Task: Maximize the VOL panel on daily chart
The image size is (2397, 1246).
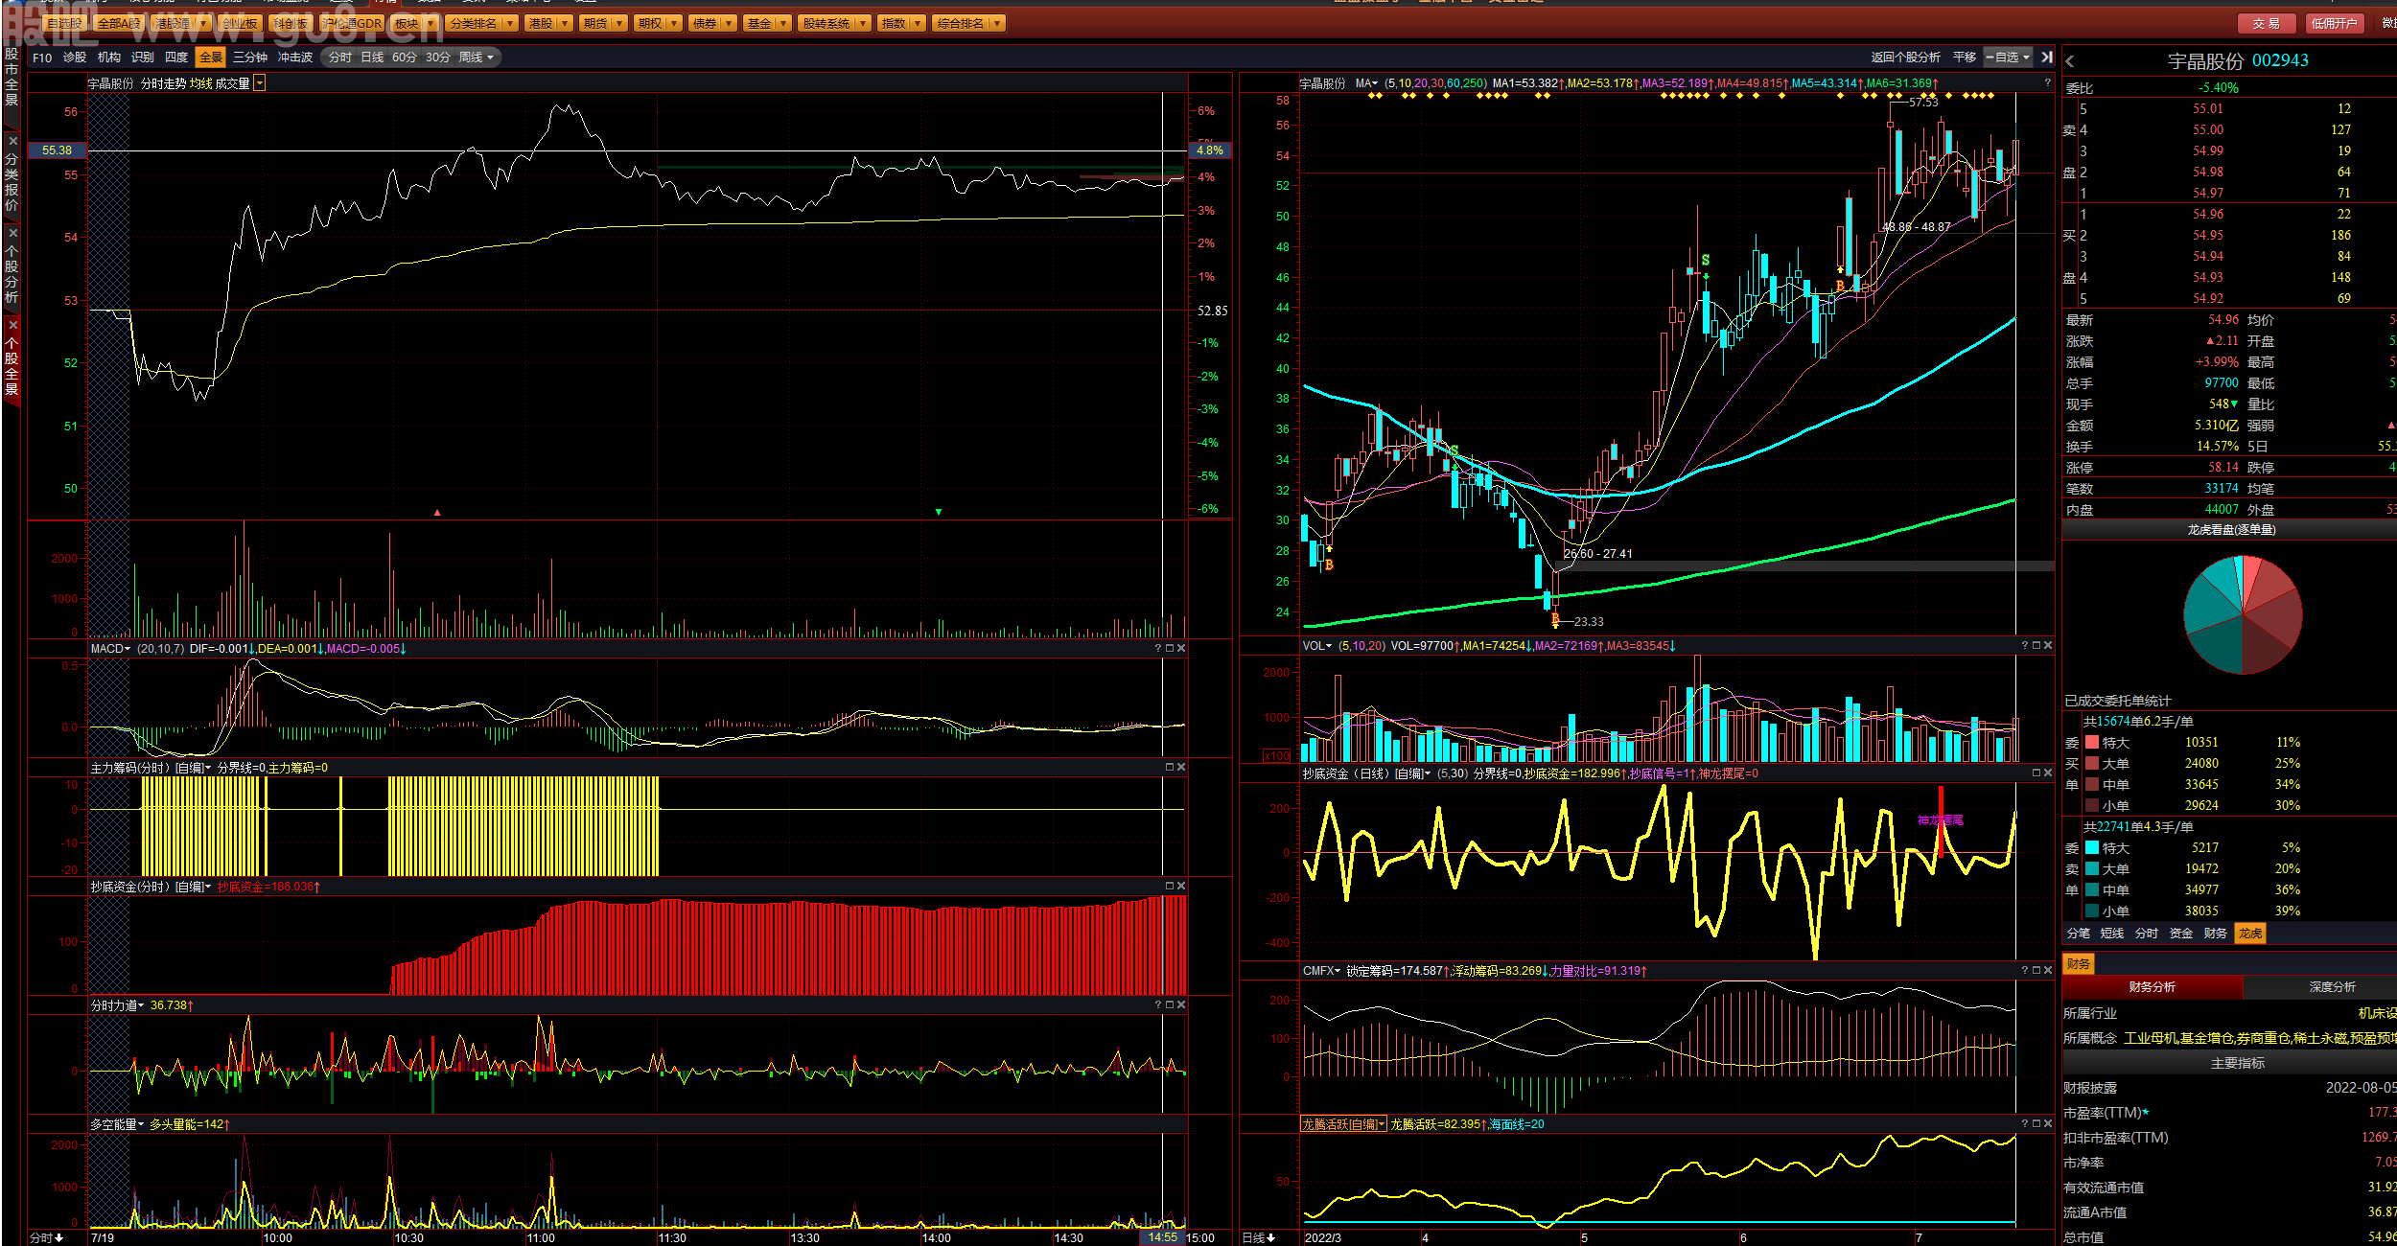Action: tap(2036, 646)
